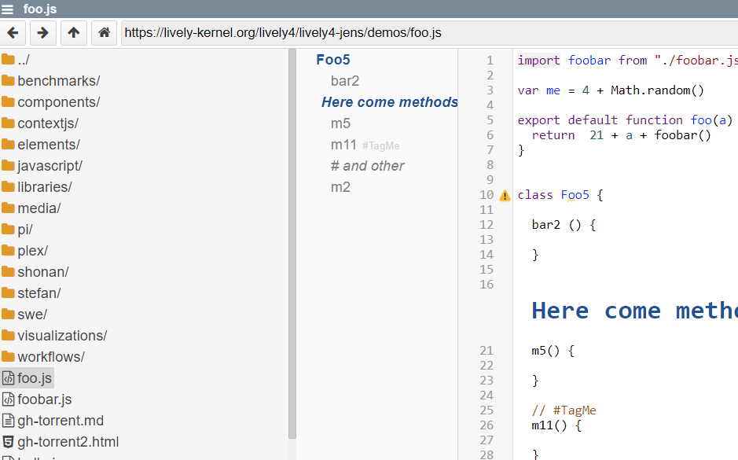Image resolution: width=738 pixels, height=460 pixels.
Task: Select the foobar.js file icon
Action: [9, 399]
